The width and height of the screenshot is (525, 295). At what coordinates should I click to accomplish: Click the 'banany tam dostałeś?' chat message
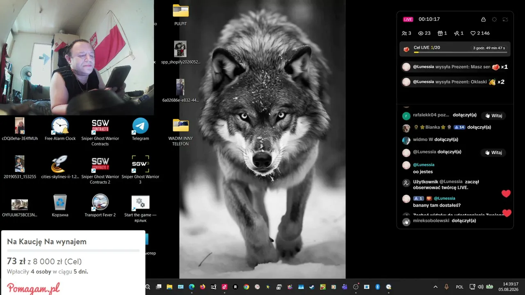(437, 205)
